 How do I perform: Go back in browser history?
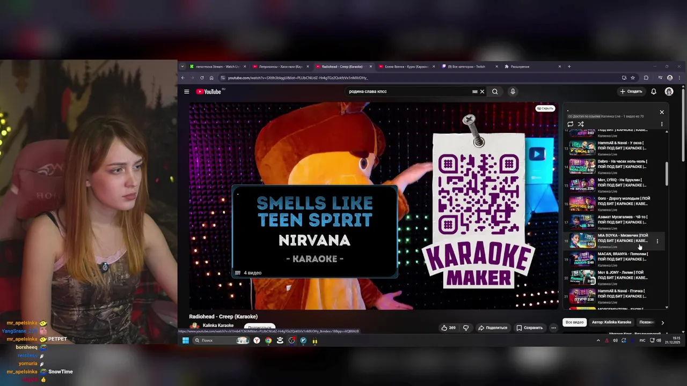pos(182,78)
